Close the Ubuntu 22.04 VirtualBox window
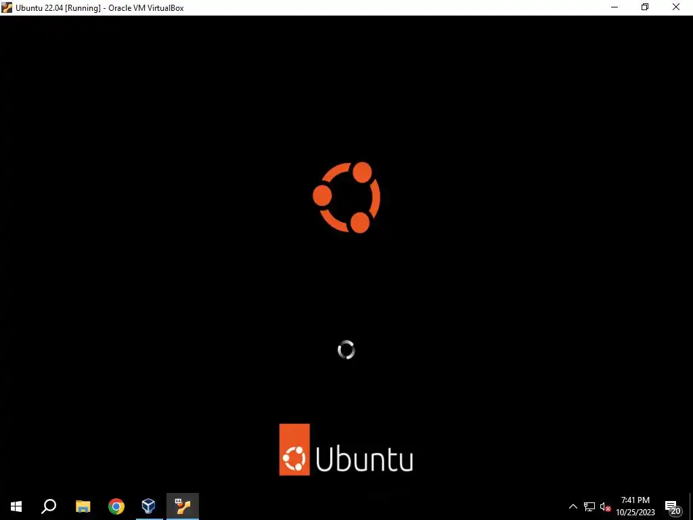 676,7
